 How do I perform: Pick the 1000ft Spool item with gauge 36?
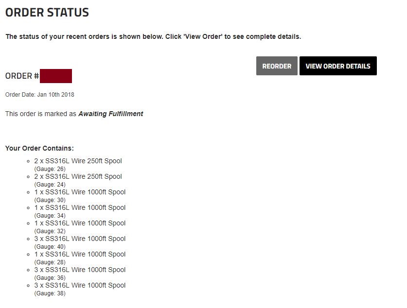tap(80, 270)
